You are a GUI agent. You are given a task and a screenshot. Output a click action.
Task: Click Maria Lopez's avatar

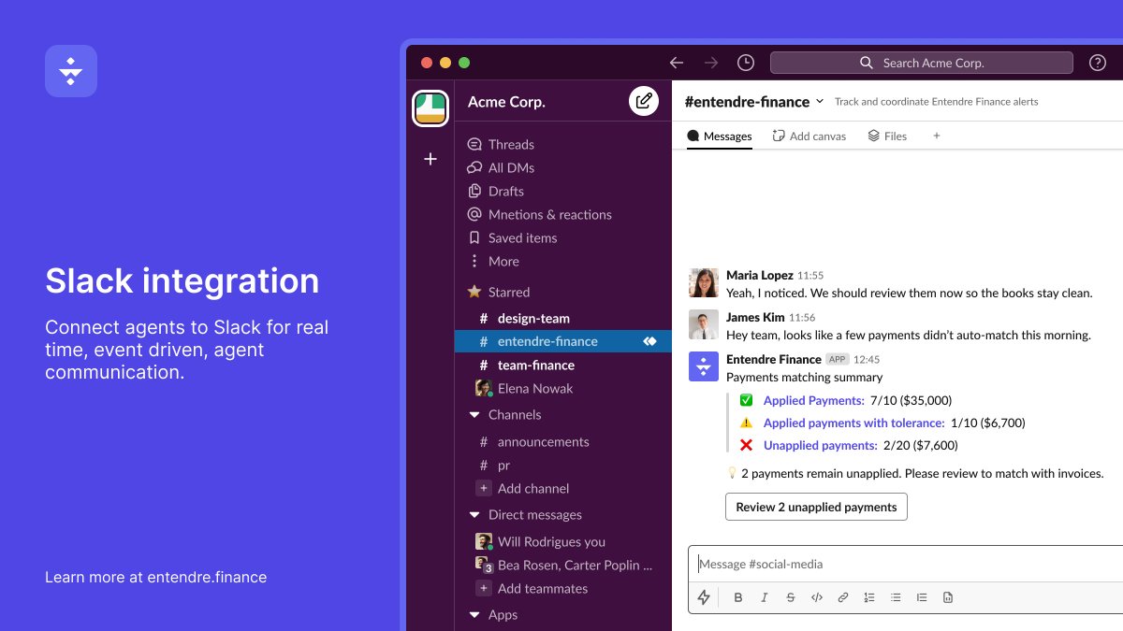(x=704, y=283)
